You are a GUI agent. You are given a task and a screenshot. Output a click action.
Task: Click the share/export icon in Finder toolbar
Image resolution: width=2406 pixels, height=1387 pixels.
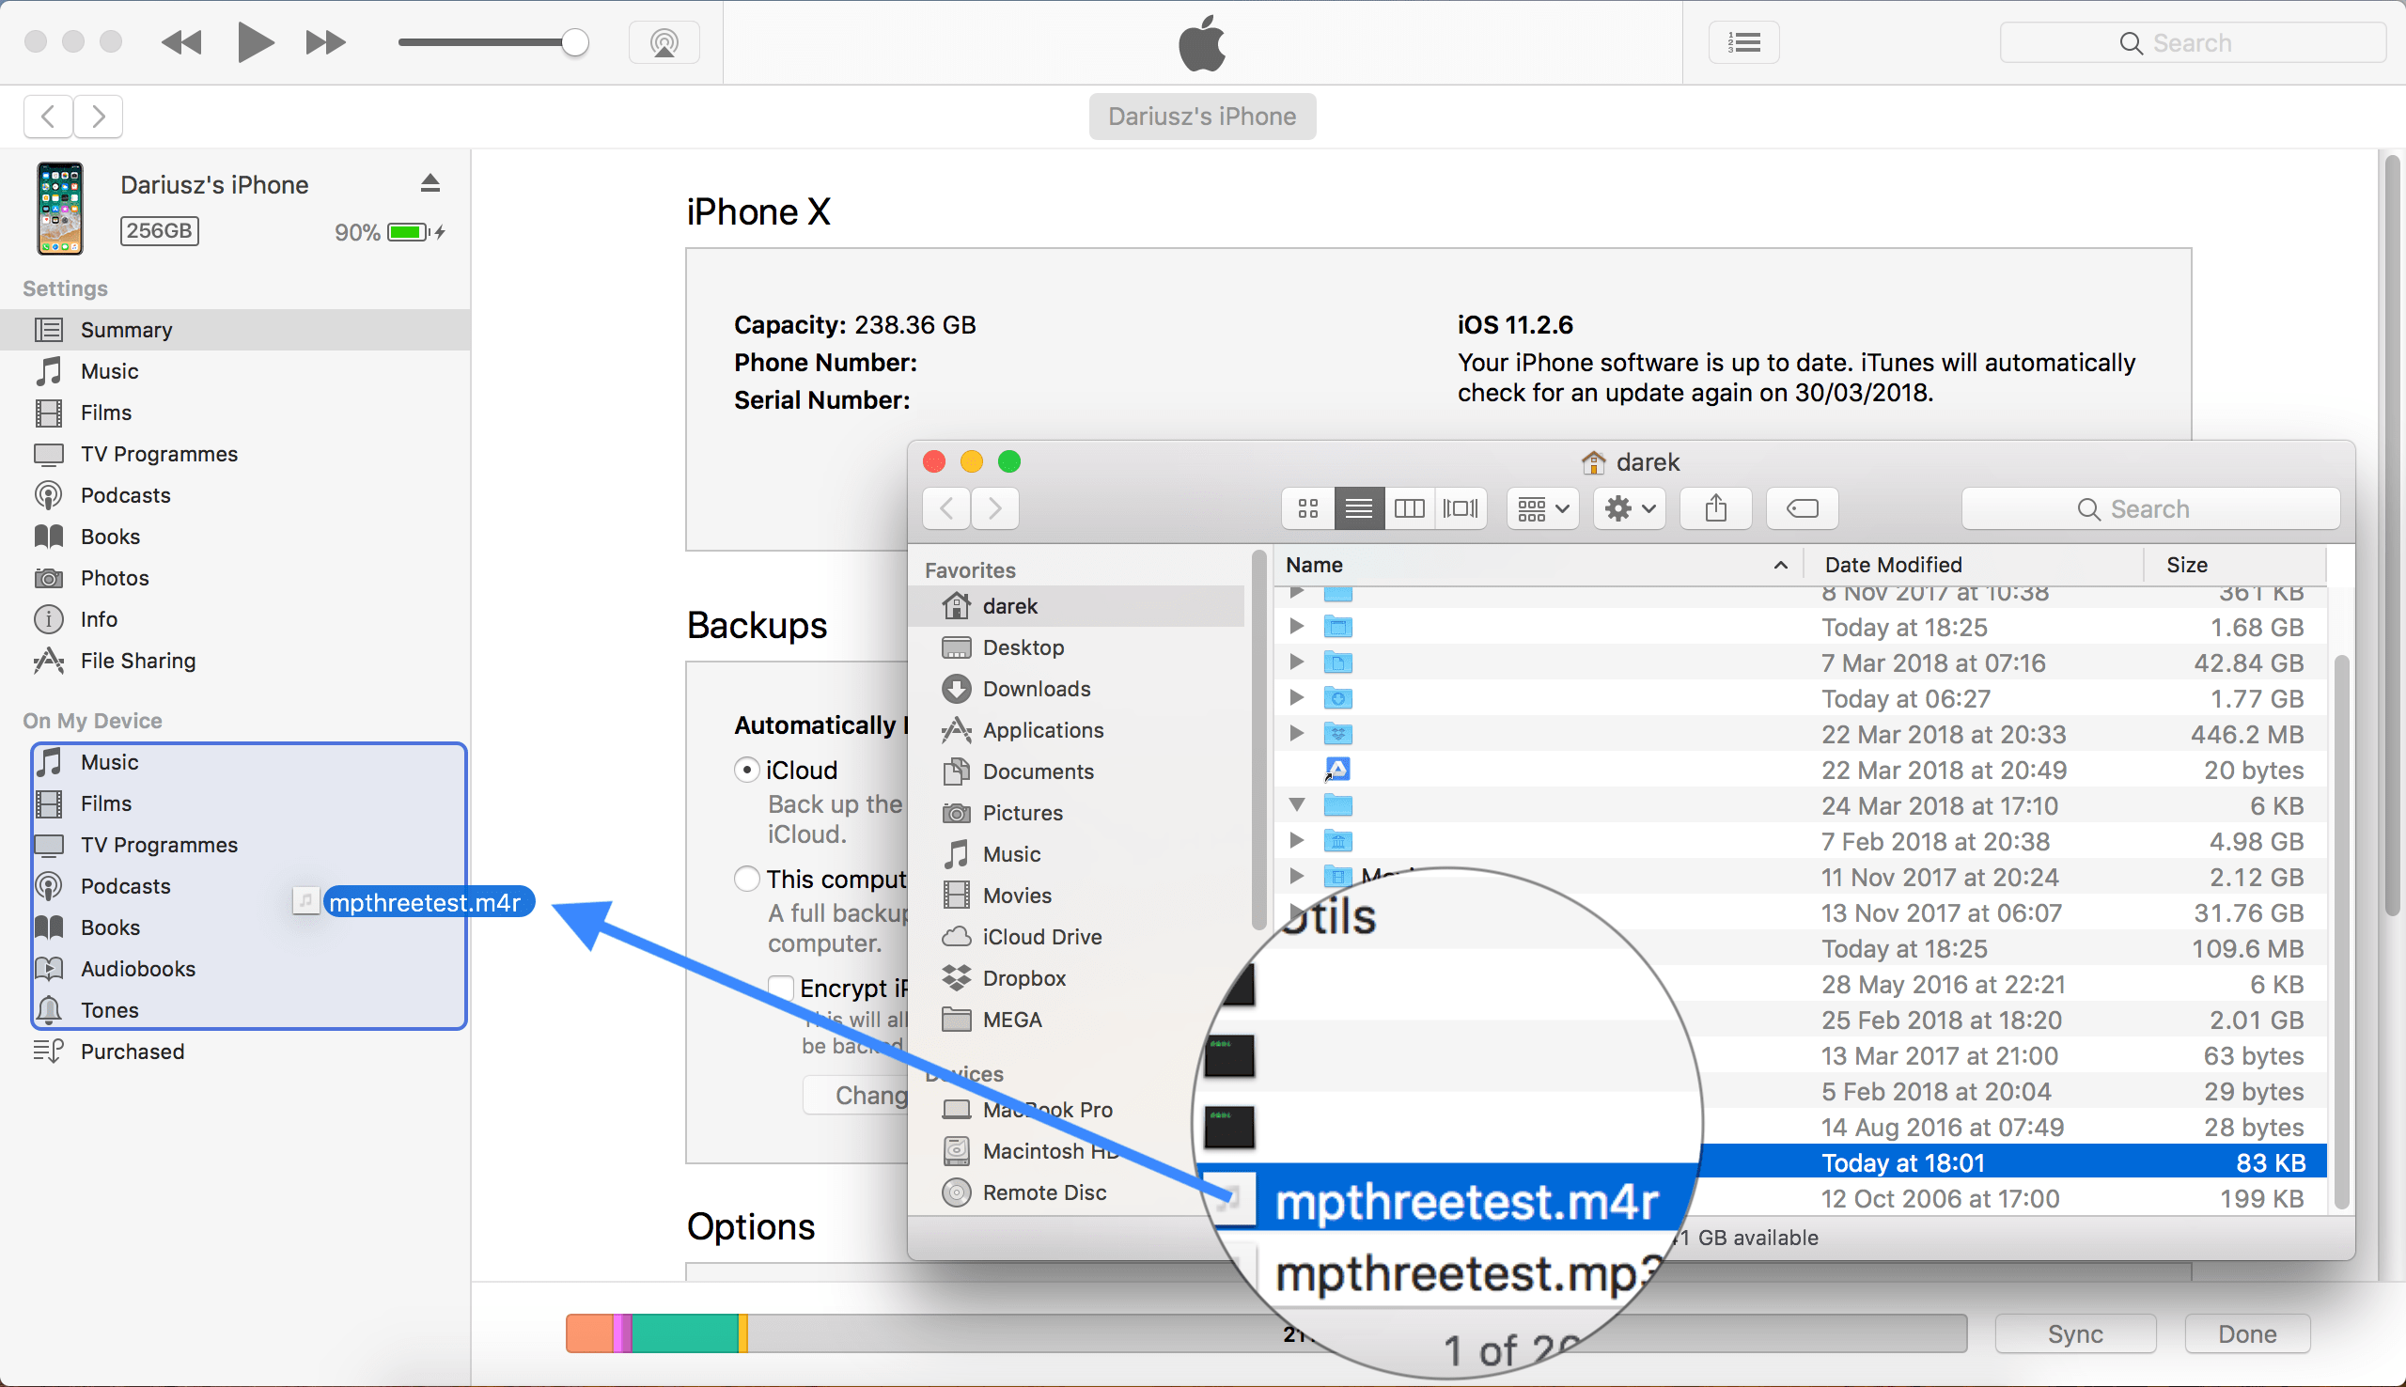pyautogui.click(x=1720, y=509)
